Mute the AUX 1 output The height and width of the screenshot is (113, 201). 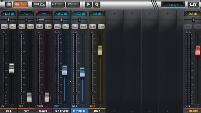pyautogui.click(x=93, y=26)
